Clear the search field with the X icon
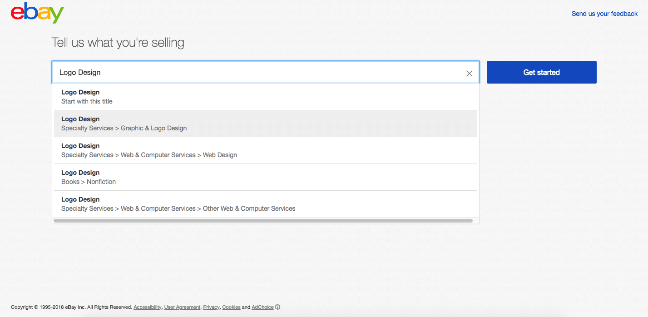Image resolution: width=648 pixels, height=317 pixels. pos(469,73)
